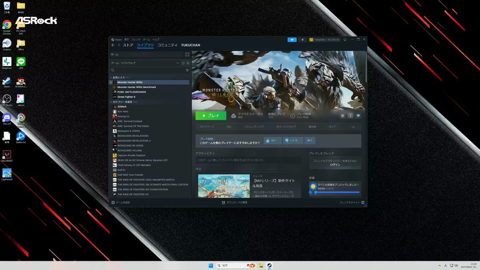Select 3DMark in the library list
Image resolution: width=480 pixels, height=270 pixels.
(x=122, y=107)
